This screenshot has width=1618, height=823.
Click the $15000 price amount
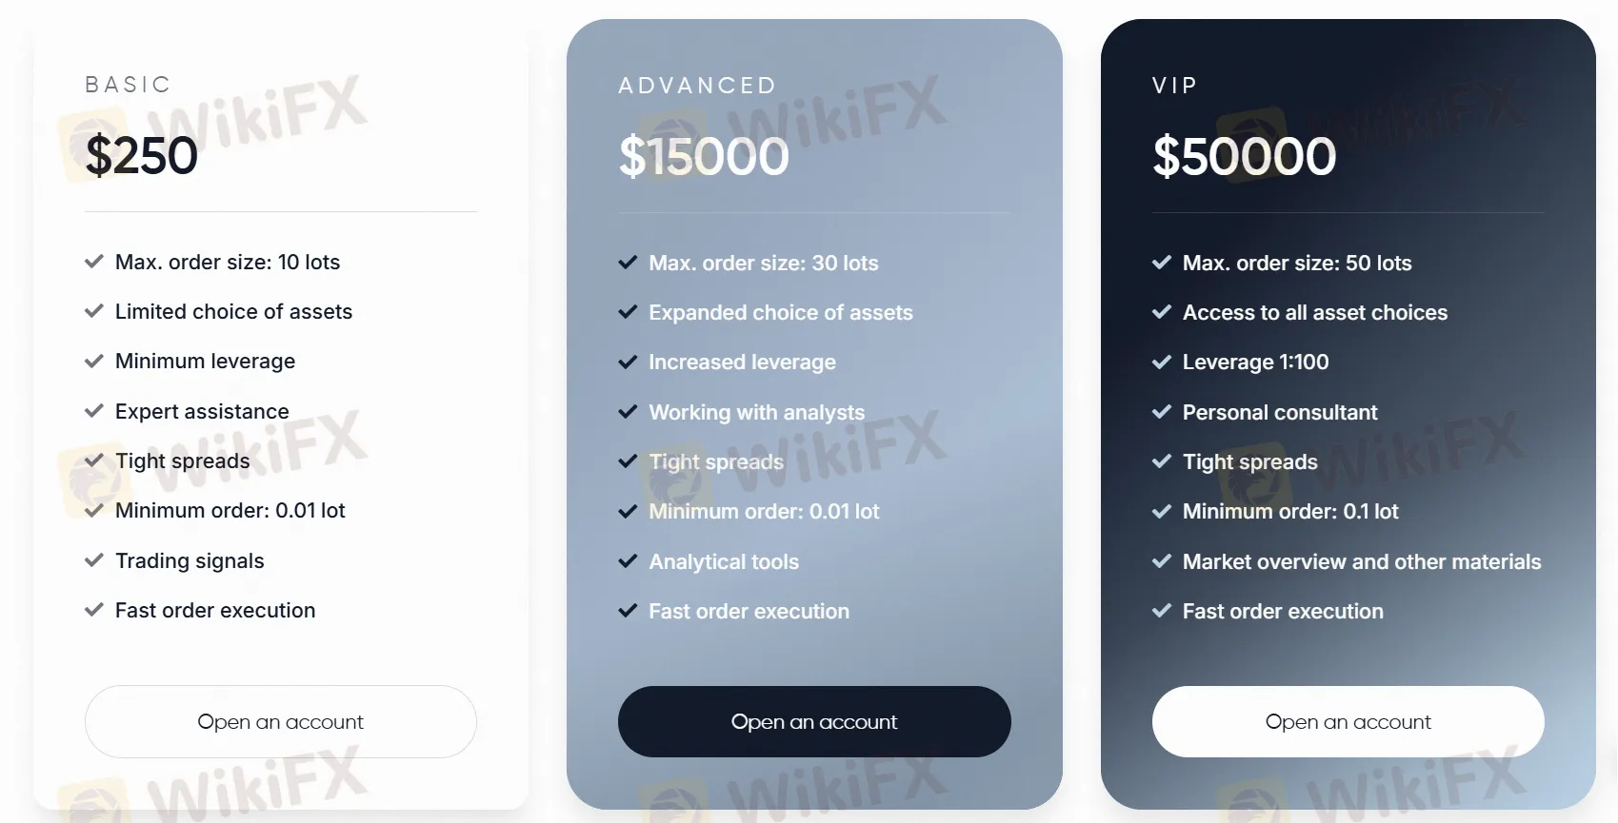[704, 156]
